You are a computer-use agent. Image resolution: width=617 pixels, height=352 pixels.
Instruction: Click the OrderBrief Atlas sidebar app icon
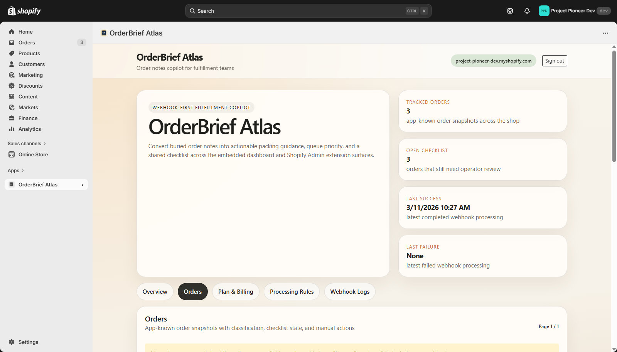click(x=12, y=184)
